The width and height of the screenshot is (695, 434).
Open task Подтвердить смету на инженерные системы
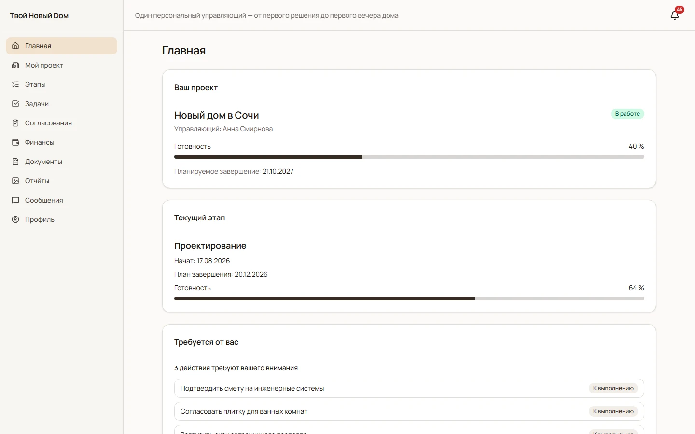click(x=409, y=388)
